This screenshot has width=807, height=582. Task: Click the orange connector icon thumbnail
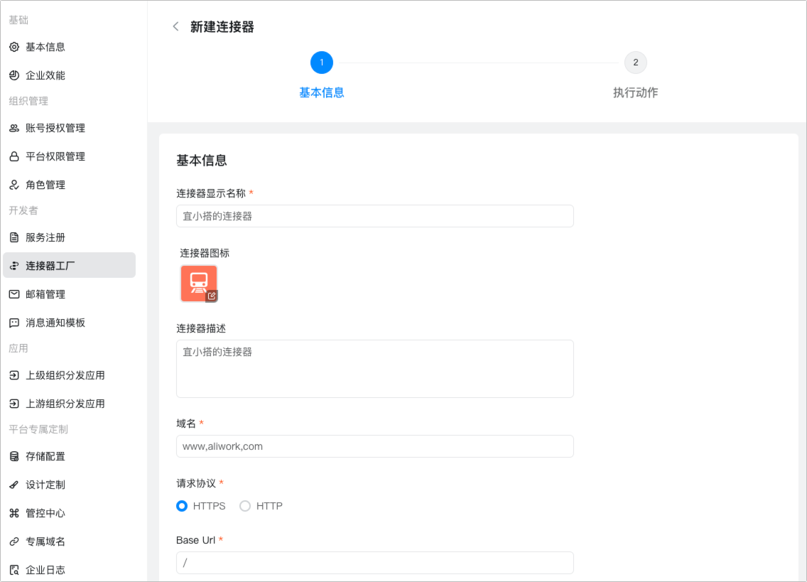(199, 284)
